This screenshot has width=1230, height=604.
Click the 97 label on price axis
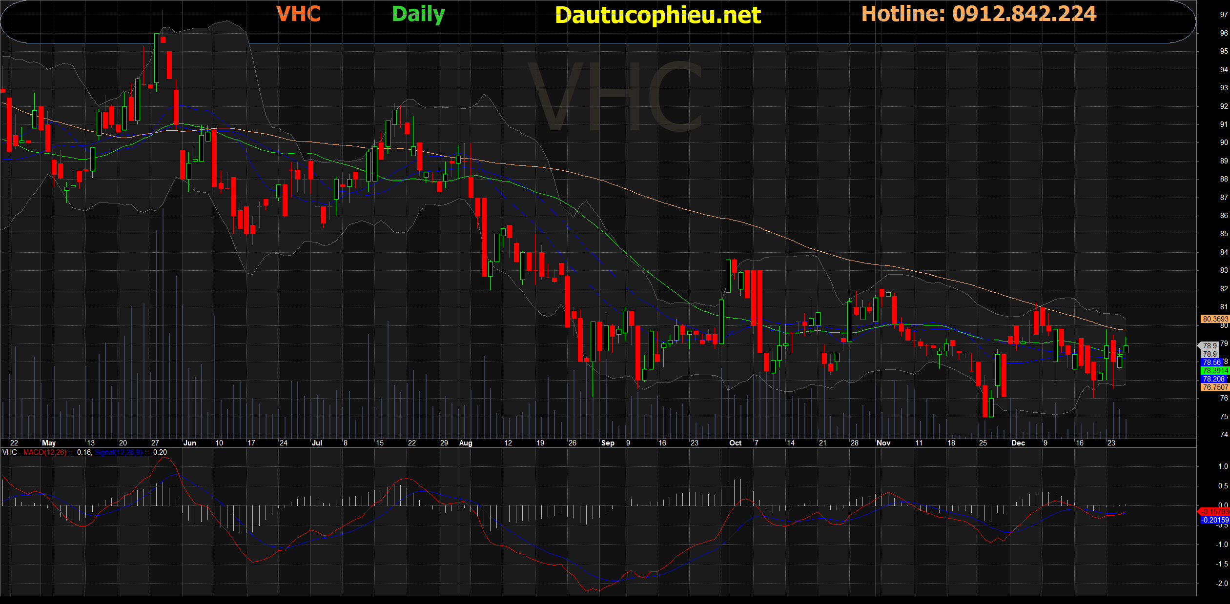click(1224, 15)
